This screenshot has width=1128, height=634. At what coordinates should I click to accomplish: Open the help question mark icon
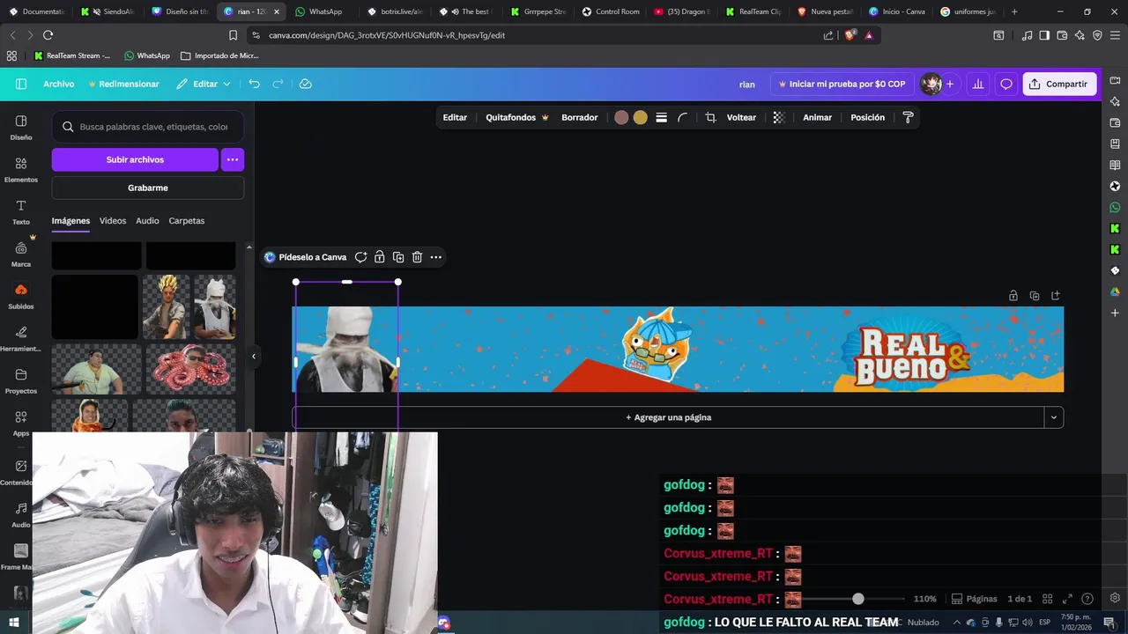(x=1087, y=599)
